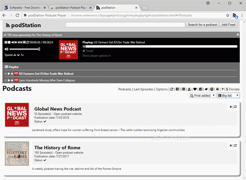Play Laos: Hundreds Missing playlist entry

point(9,80)
